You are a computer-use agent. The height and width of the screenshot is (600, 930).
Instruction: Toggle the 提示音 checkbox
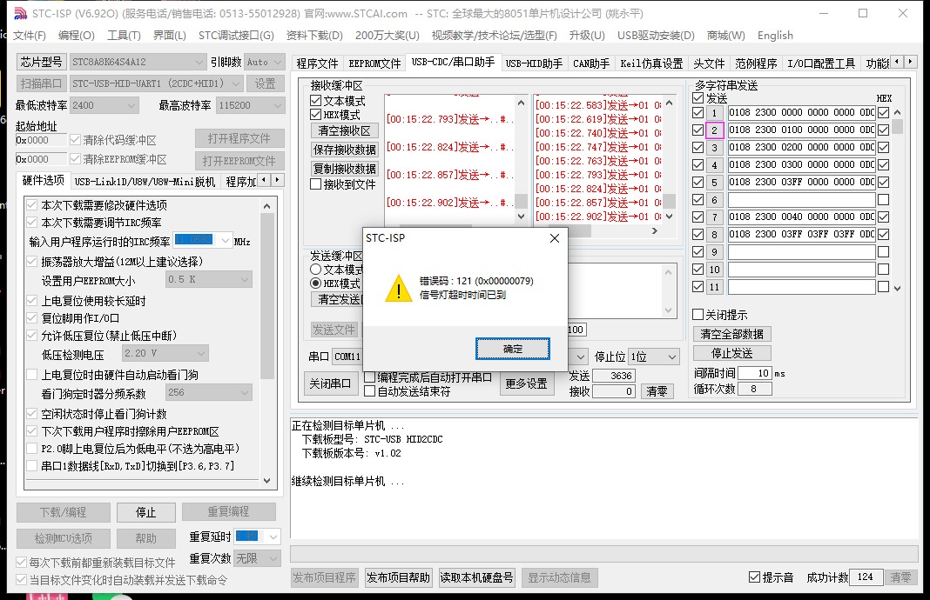point(754,577)
